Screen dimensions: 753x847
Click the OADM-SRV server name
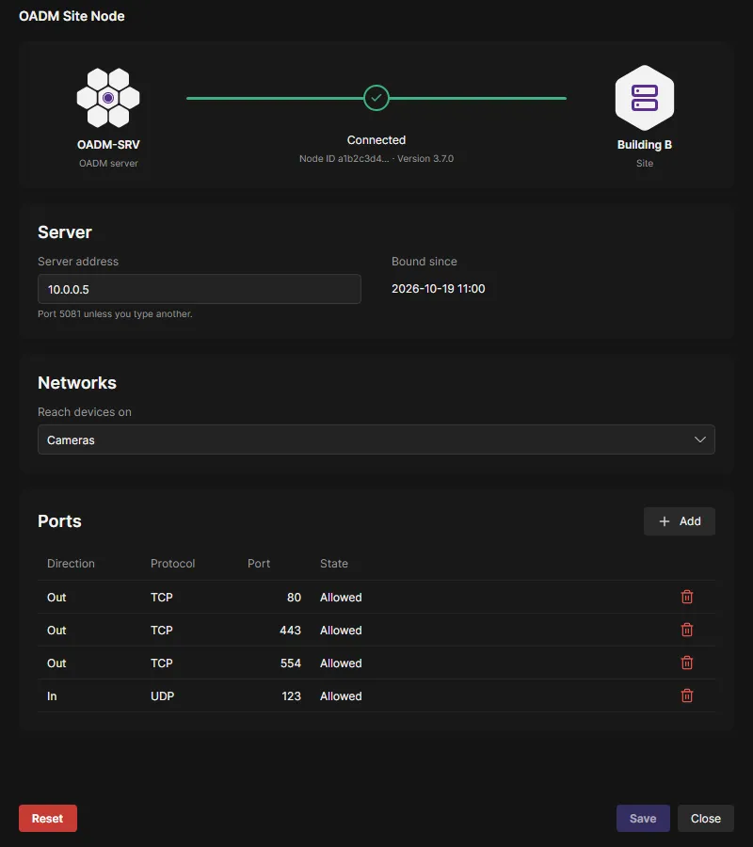click(x=108, y=145)
